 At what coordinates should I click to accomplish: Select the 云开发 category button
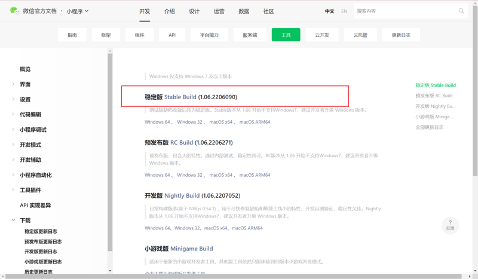click(x=322, y=35)
